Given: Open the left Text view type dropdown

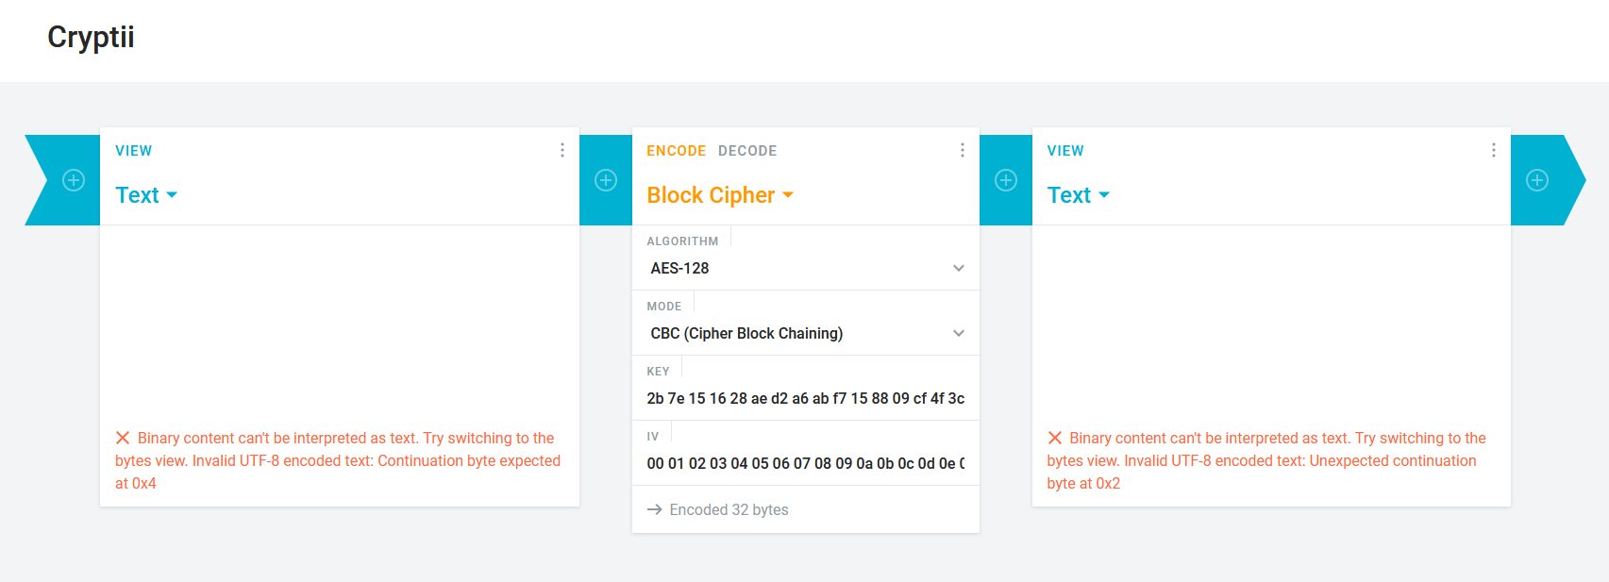Looking at the screenshot, I should pyautogui.click(x=146, y=195).
